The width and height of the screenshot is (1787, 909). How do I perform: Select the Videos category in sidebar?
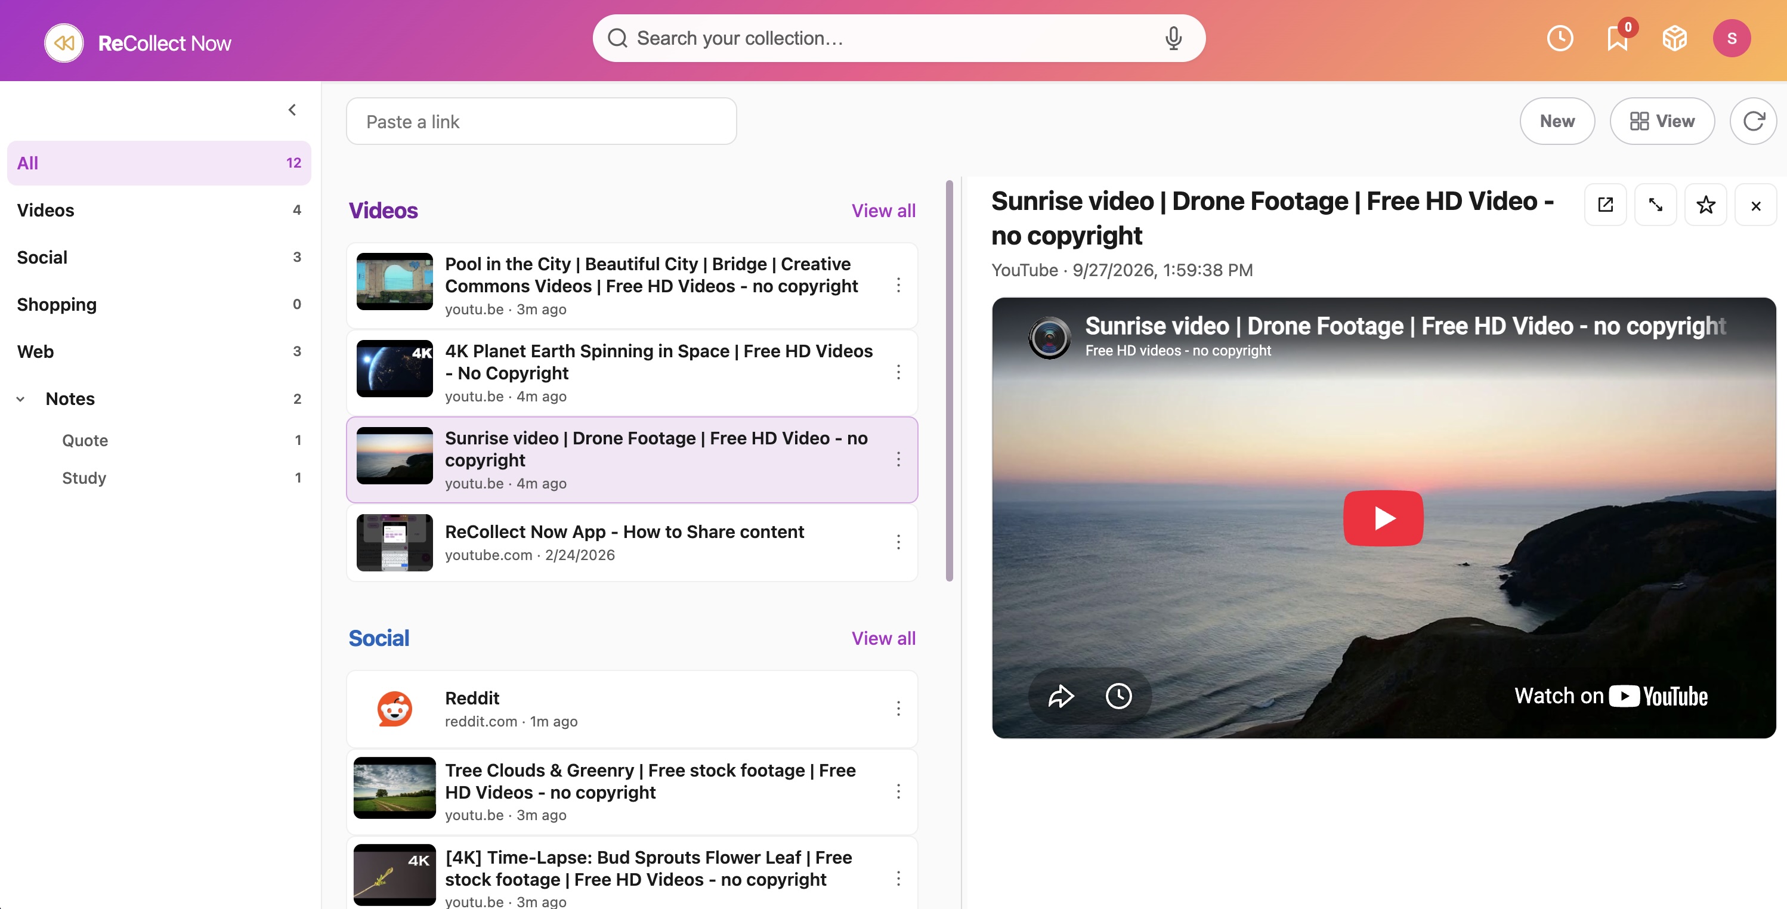159,210
